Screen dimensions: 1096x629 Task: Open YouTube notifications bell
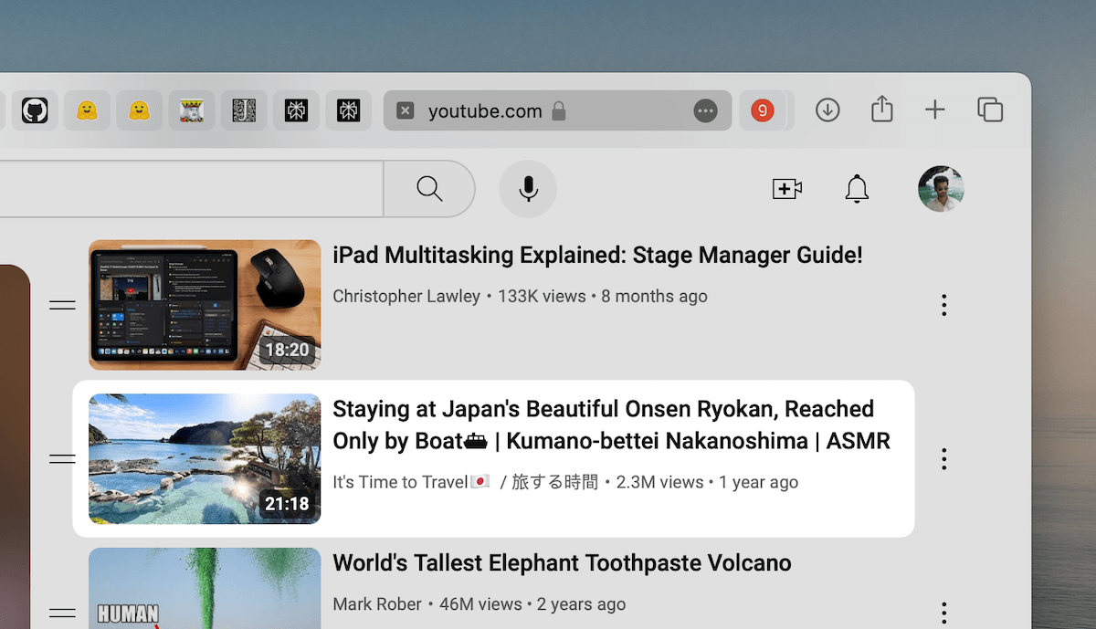[x=857, y=189]
